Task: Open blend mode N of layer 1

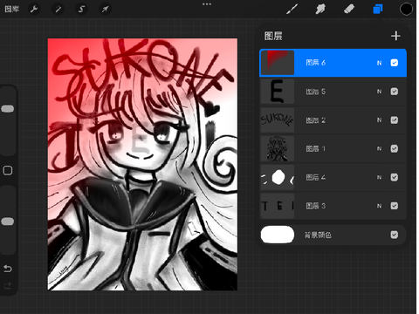Action: pos(379,148)
